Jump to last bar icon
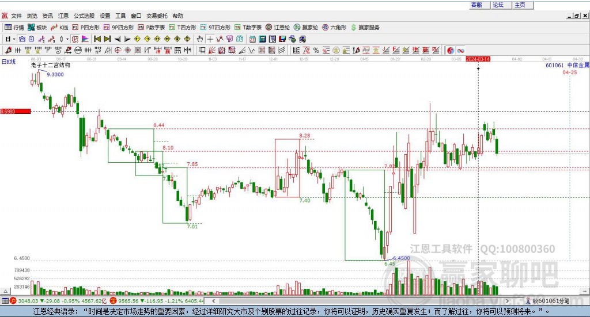 (107, 39)
